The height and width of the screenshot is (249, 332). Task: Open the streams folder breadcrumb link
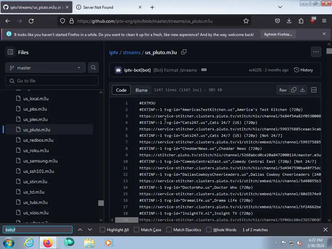pos(132,52)
